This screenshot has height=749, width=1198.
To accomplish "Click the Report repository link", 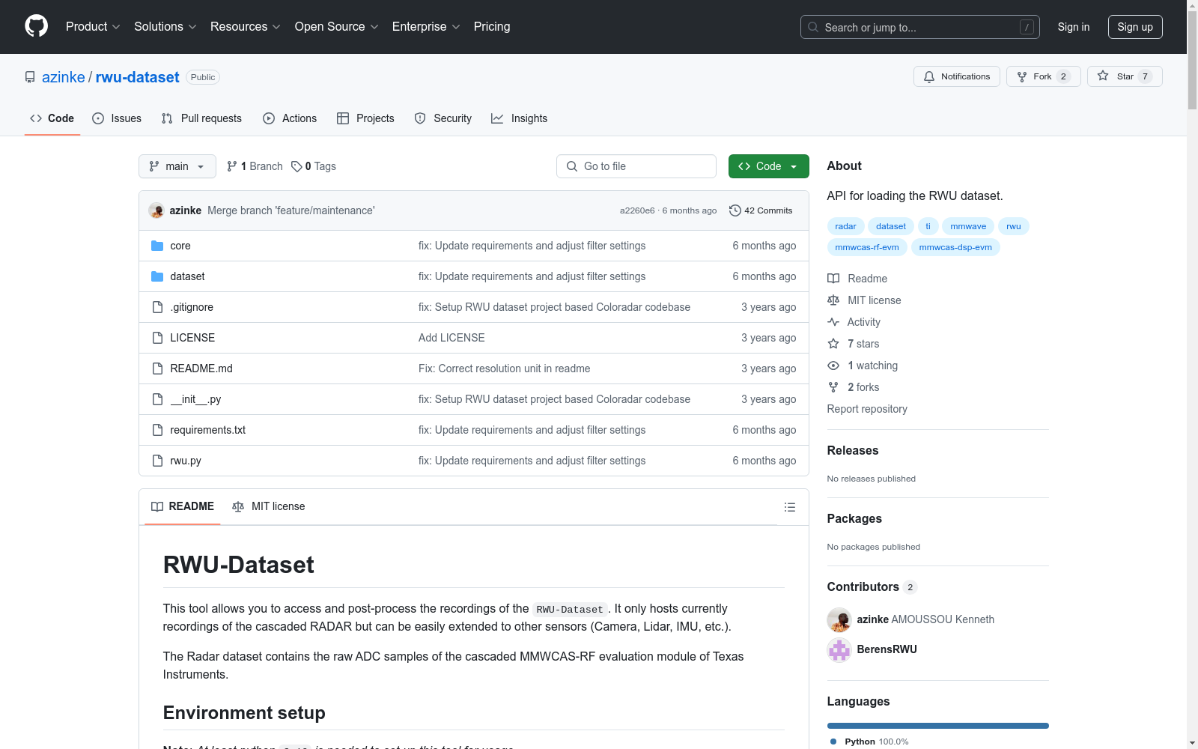I will 867,409.
